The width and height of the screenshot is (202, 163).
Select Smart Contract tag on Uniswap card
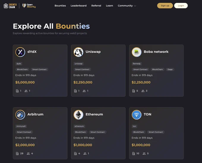pyautogui.click(x=82, y=70)
